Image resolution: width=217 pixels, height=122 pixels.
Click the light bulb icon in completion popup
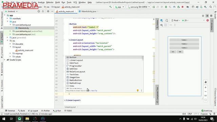pos(138,90)
